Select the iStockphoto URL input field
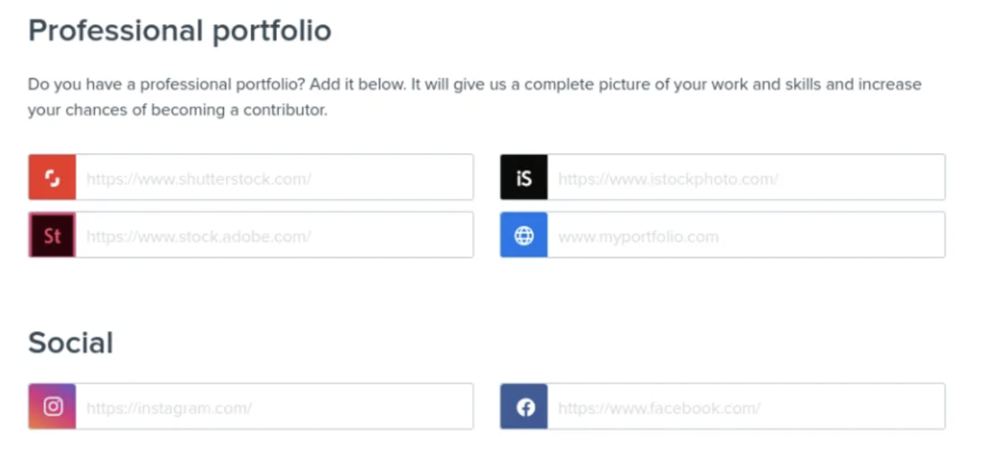This screenshot has height=467, width=981. point(745,178)
